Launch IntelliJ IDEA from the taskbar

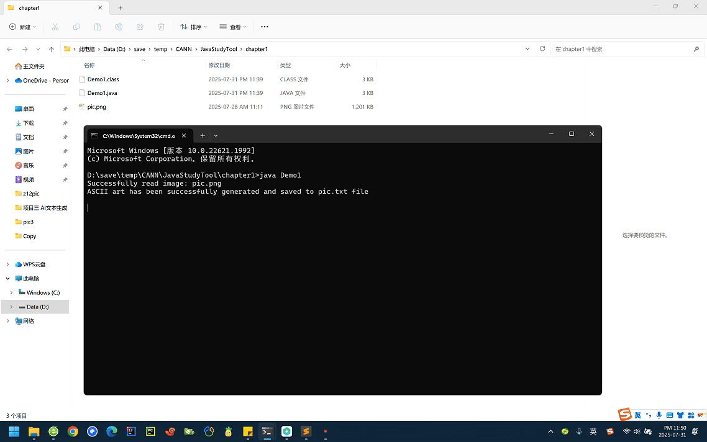click(x=131, y=431)
